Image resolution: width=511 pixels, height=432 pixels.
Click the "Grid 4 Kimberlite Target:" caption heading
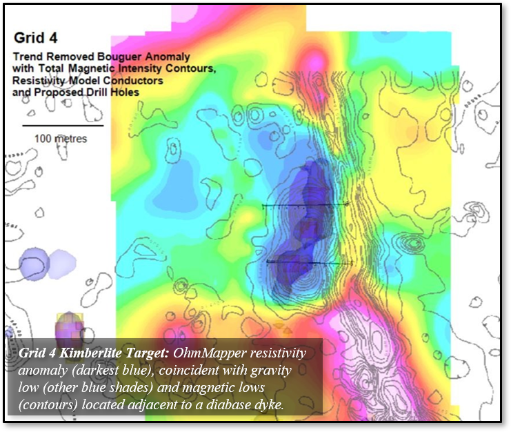click(x=94, y=353)
